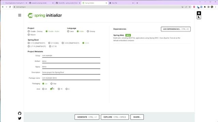Open the red adblock extension icon
The height and width of the screenshot is (122, 218).
[194, 7]
